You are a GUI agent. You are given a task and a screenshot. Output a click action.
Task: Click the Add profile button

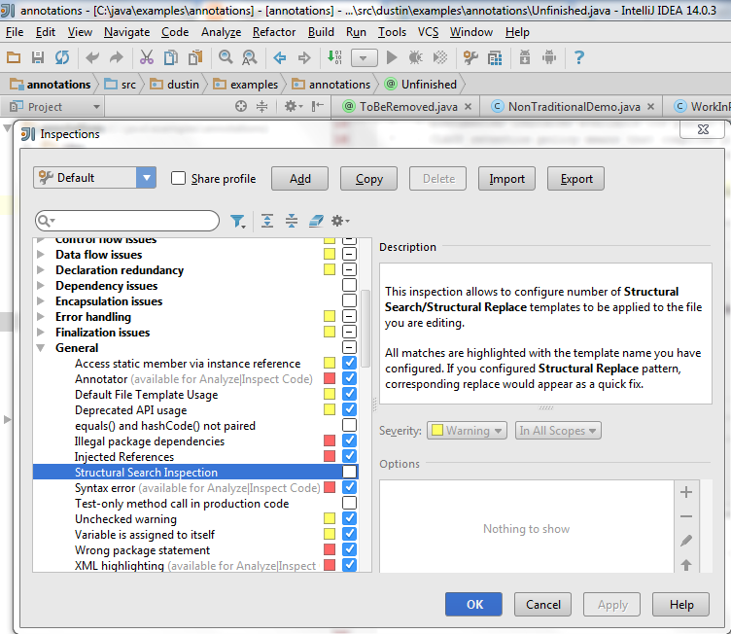[299, 179]
